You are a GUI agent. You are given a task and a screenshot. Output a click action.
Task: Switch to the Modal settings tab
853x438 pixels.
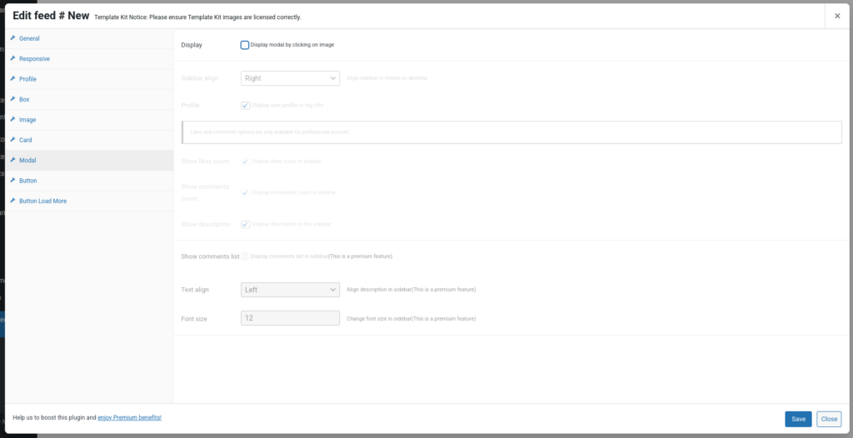(27, 160)
